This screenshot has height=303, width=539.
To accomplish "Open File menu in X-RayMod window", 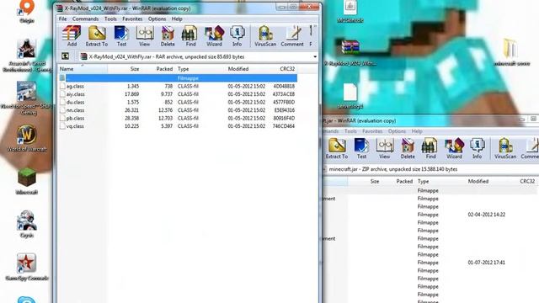I will (62, 19).
